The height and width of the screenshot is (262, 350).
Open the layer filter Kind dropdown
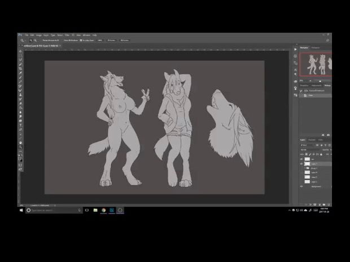(307, 145)
